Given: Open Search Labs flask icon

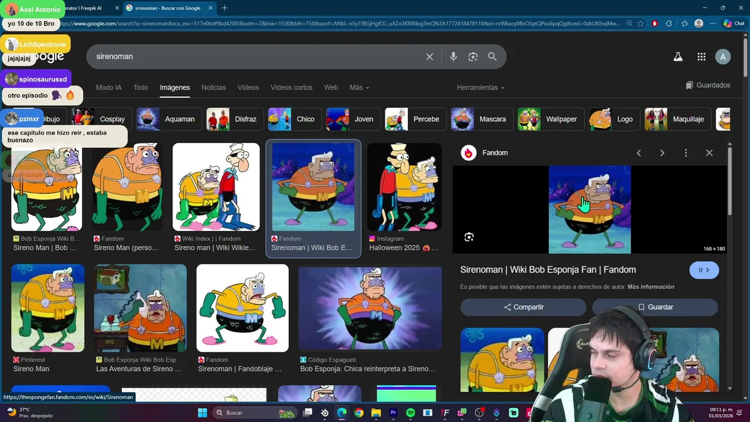Looking at the screenshot, I should (678, 57).
